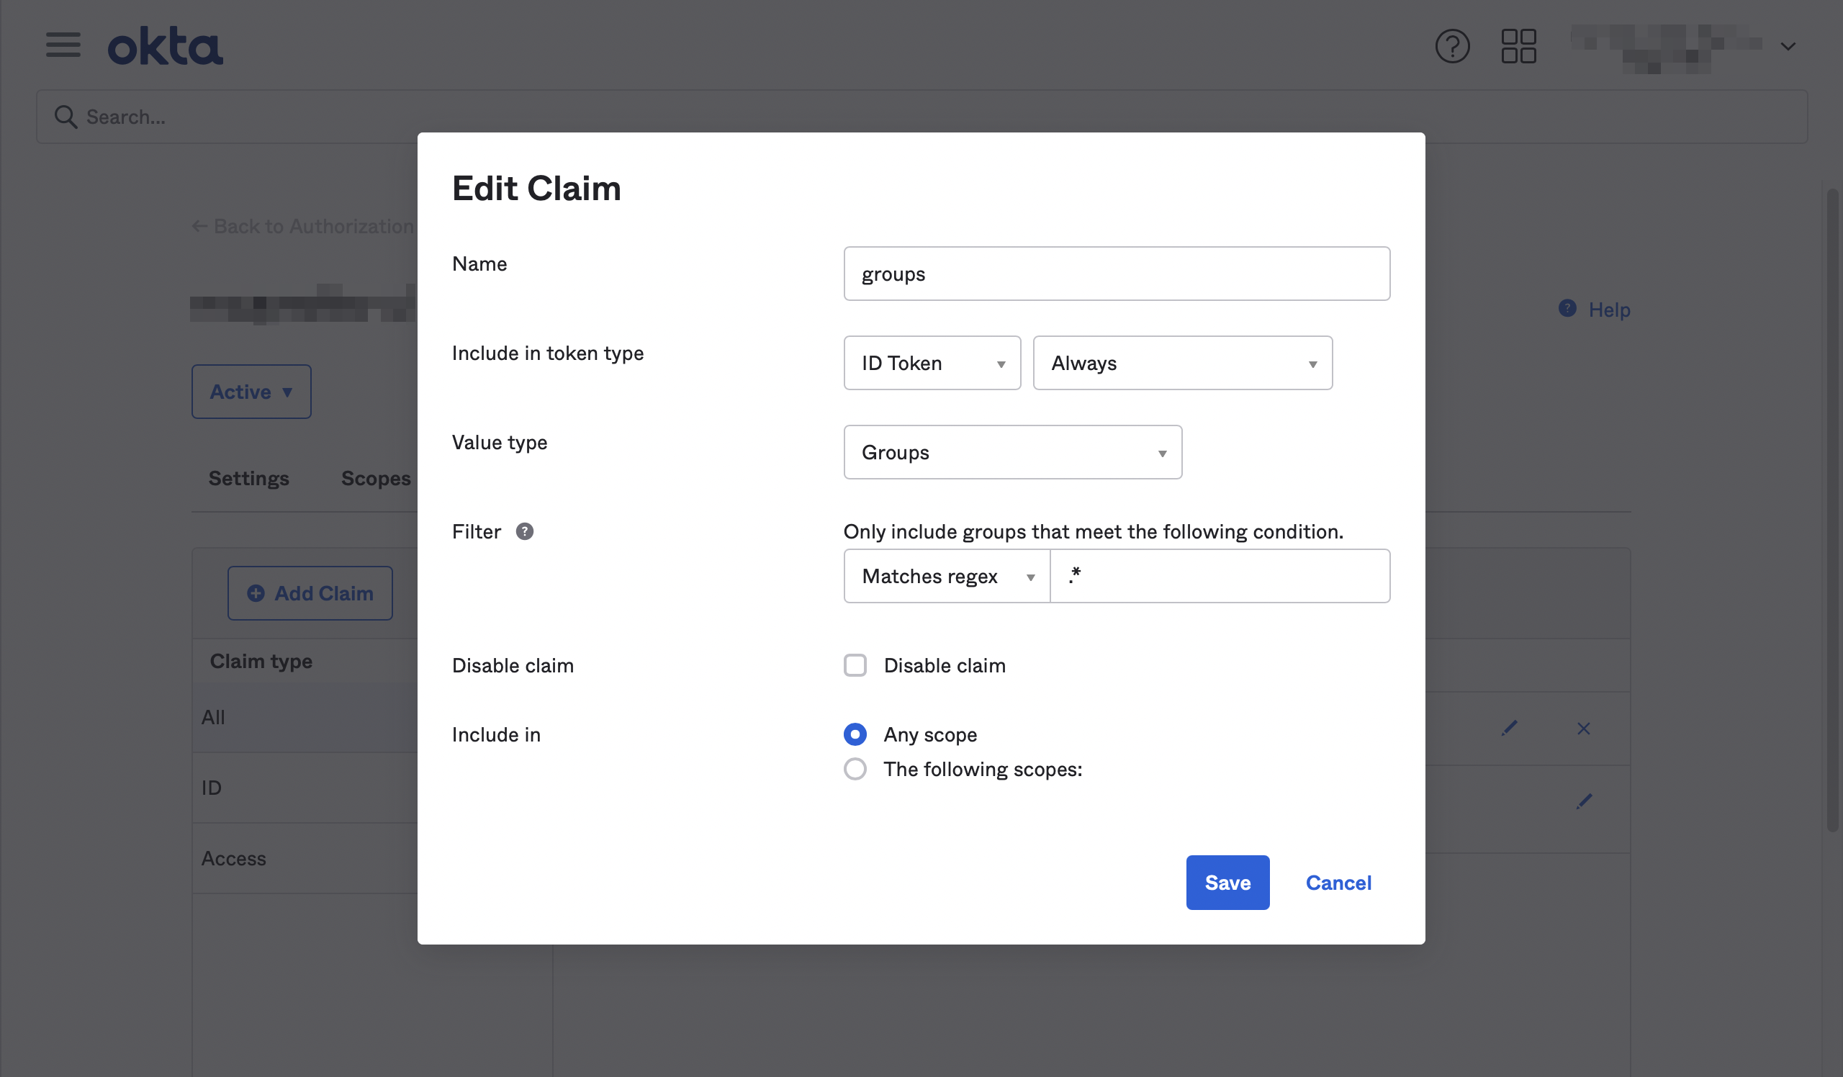
Task: Open the ID Token type dropdown
Action: click(932, 364)
